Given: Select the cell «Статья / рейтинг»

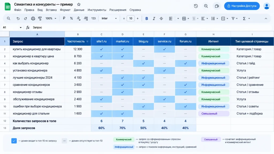Looking at the screenshot, I should click(252, 78).
